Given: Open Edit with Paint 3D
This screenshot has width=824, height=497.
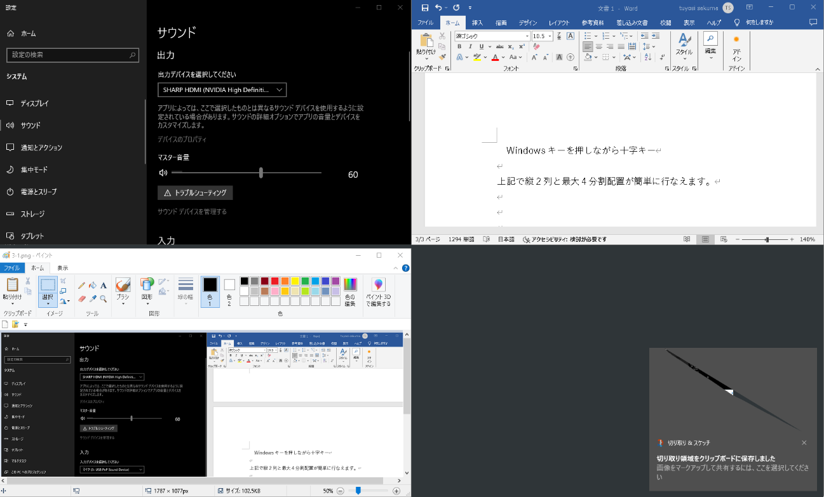Looking at the screenshot, I should click(378, 293).
